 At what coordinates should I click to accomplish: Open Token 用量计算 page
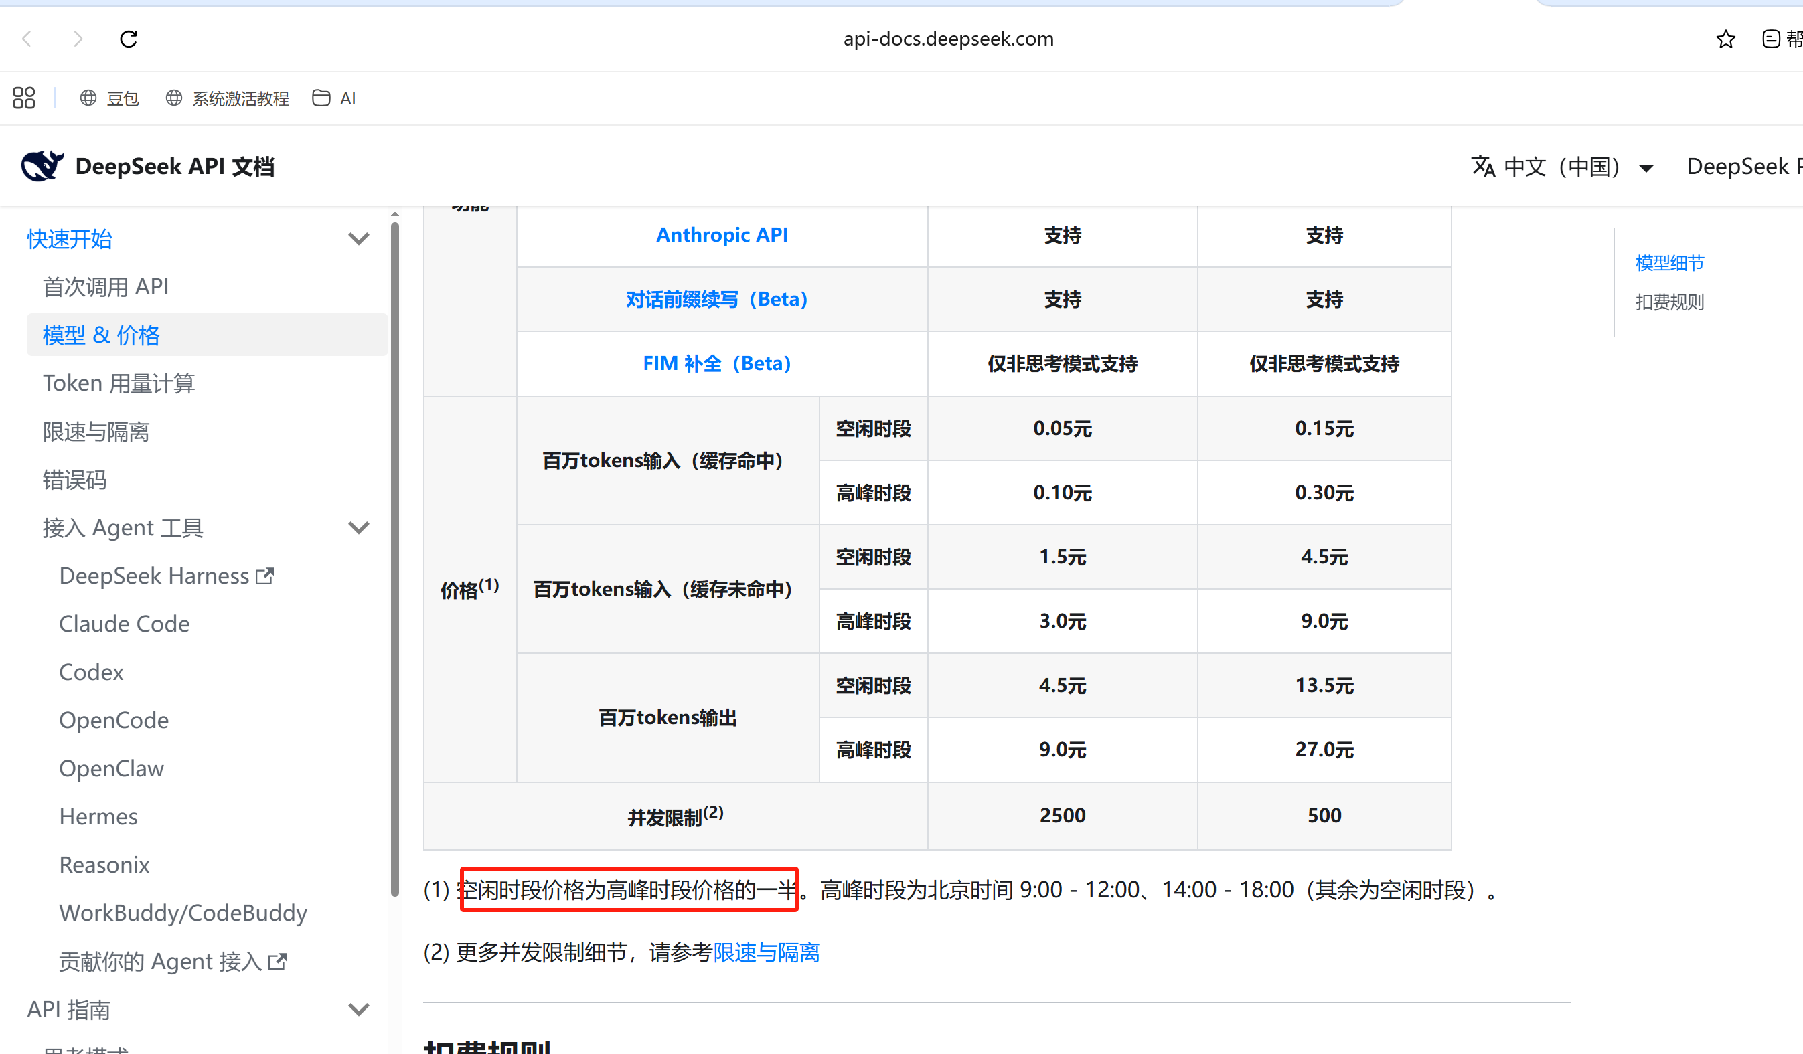(119, 383)
